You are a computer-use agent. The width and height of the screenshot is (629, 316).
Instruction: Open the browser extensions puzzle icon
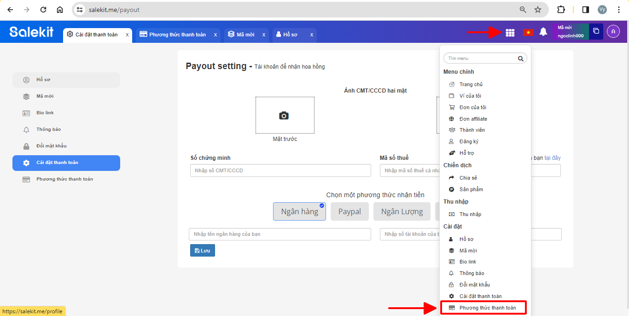561,10
